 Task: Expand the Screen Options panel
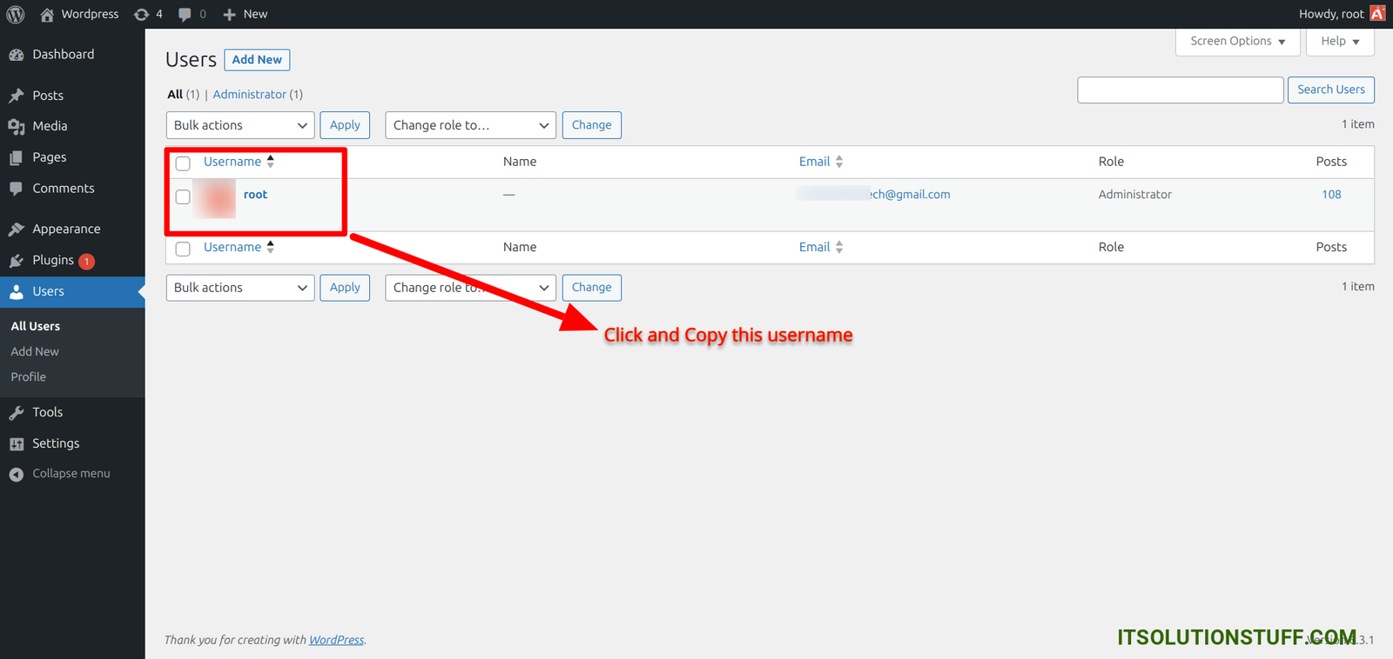[x=1237, y=41]
